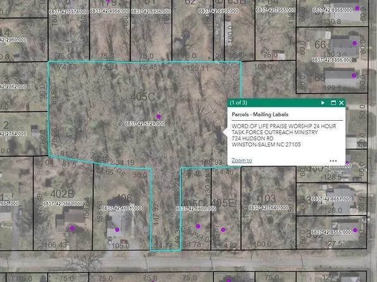Click parcel 103 lot number
The image size is (377, 282).
click(x=268, y=199)
